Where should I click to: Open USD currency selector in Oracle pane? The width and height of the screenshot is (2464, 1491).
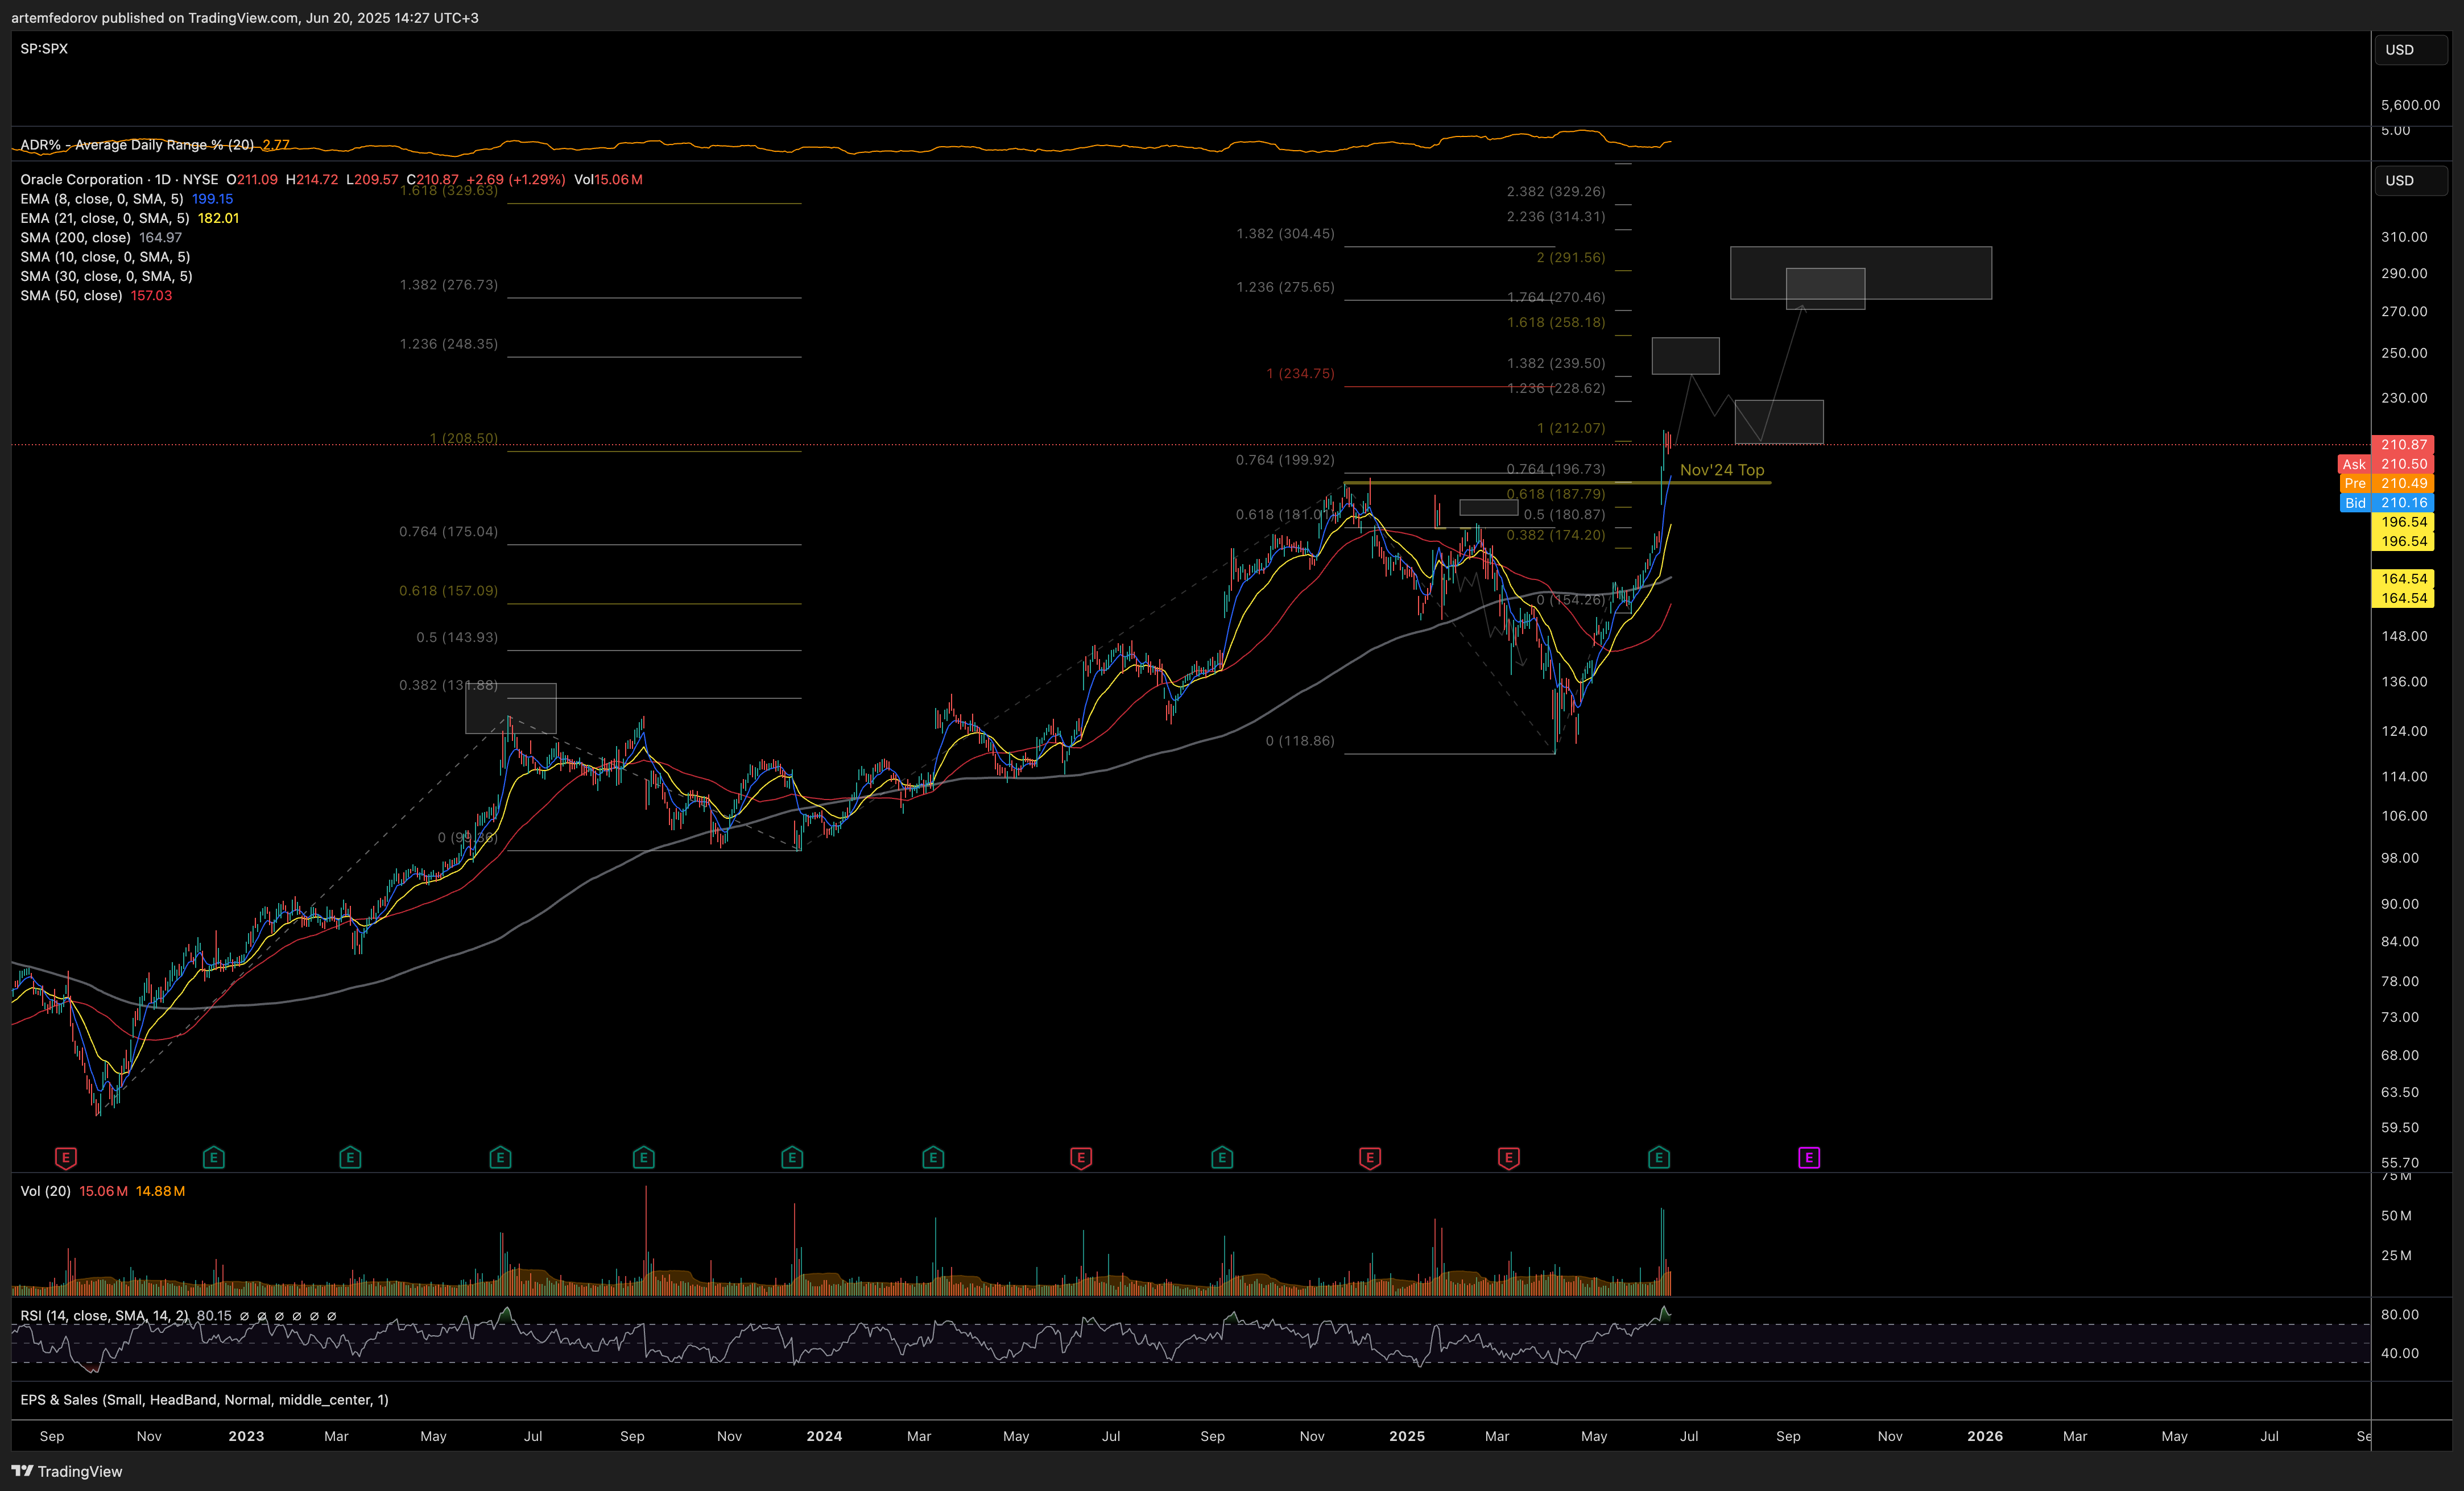click(x=2411, y=181)
